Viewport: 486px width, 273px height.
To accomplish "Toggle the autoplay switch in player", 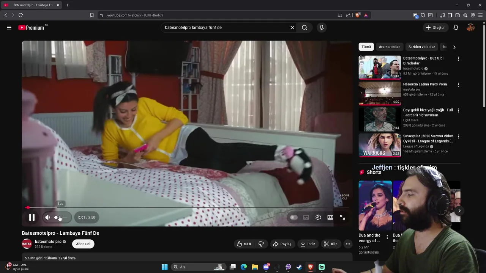I will pos(293,217).
